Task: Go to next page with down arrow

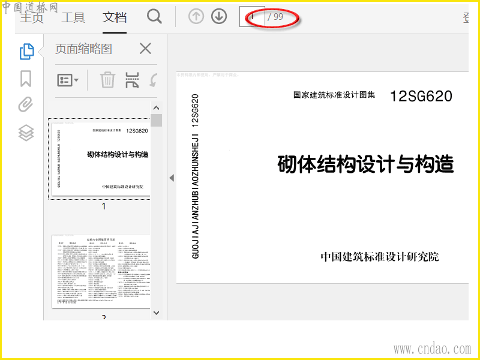Action: coord(219,16)
